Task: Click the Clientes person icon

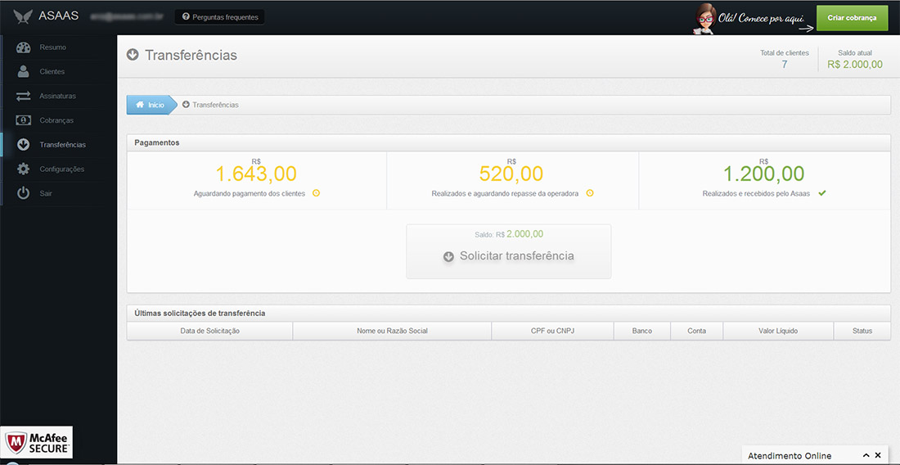Action: pyautogui.click(x=23, y=72)
